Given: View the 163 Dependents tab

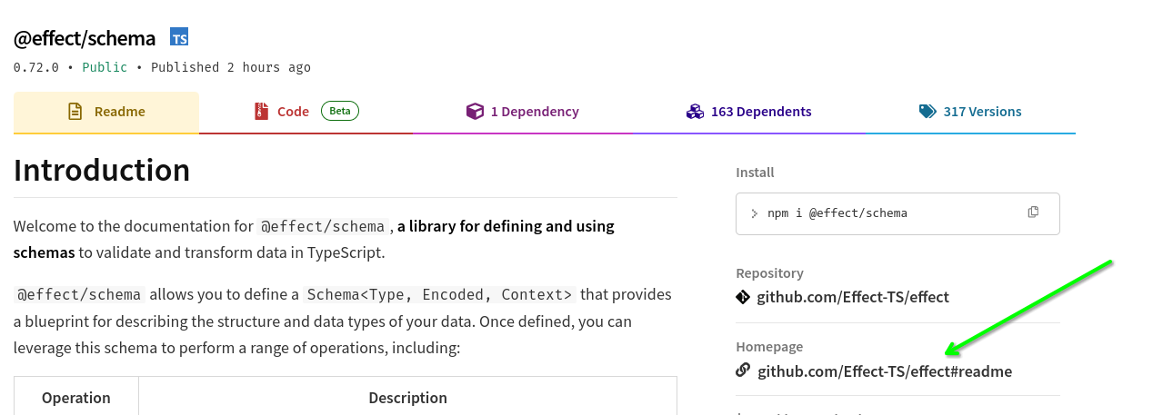Looking at the screenshot, I should point(761,112).
